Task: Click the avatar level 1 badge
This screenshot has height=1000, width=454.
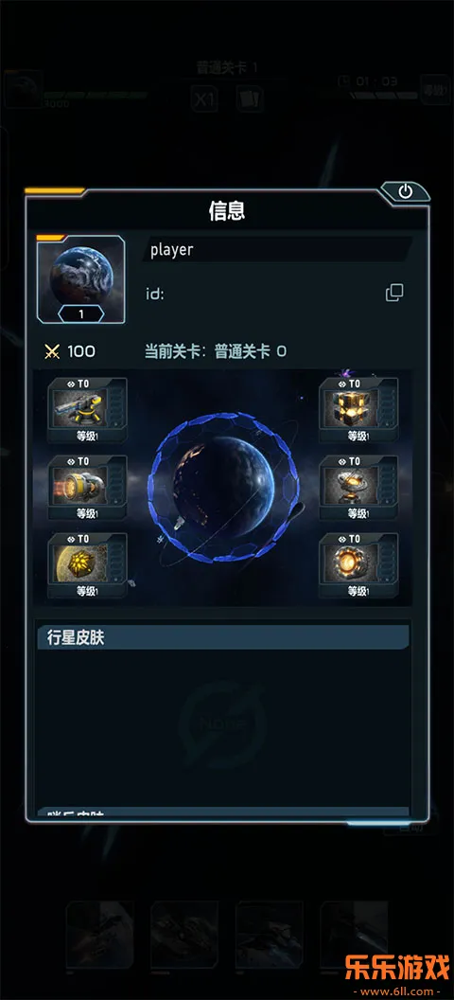Action: tap(80, 313)
